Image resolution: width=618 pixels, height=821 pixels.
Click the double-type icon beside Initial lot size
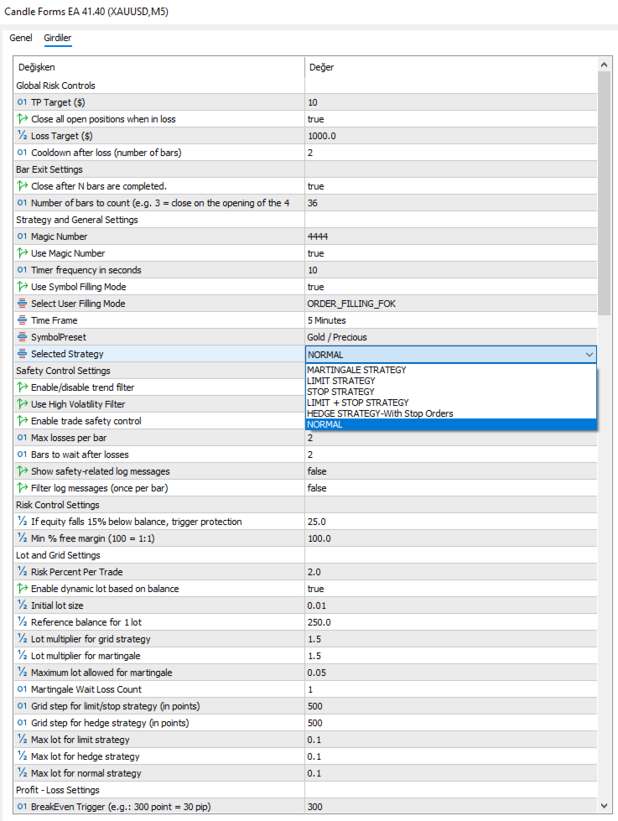pos(22,605)
